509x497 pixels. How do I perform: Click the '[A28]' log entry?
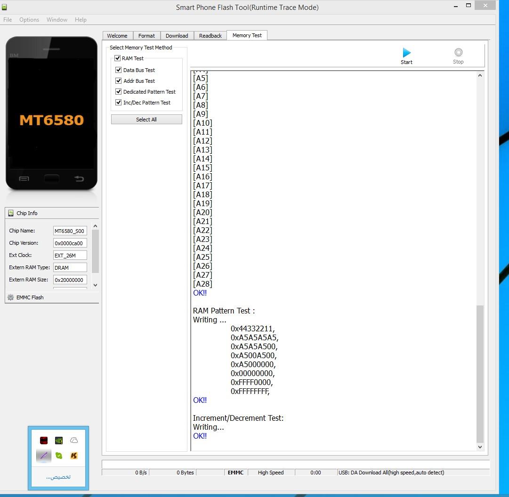coord(202,284)
